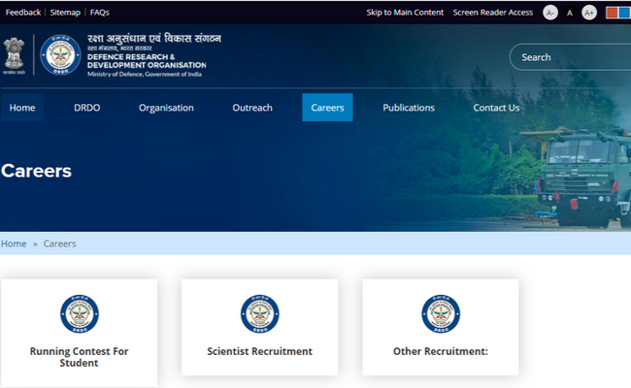Click the Search input field
This screenshot has height=388, width=631.
573,57
